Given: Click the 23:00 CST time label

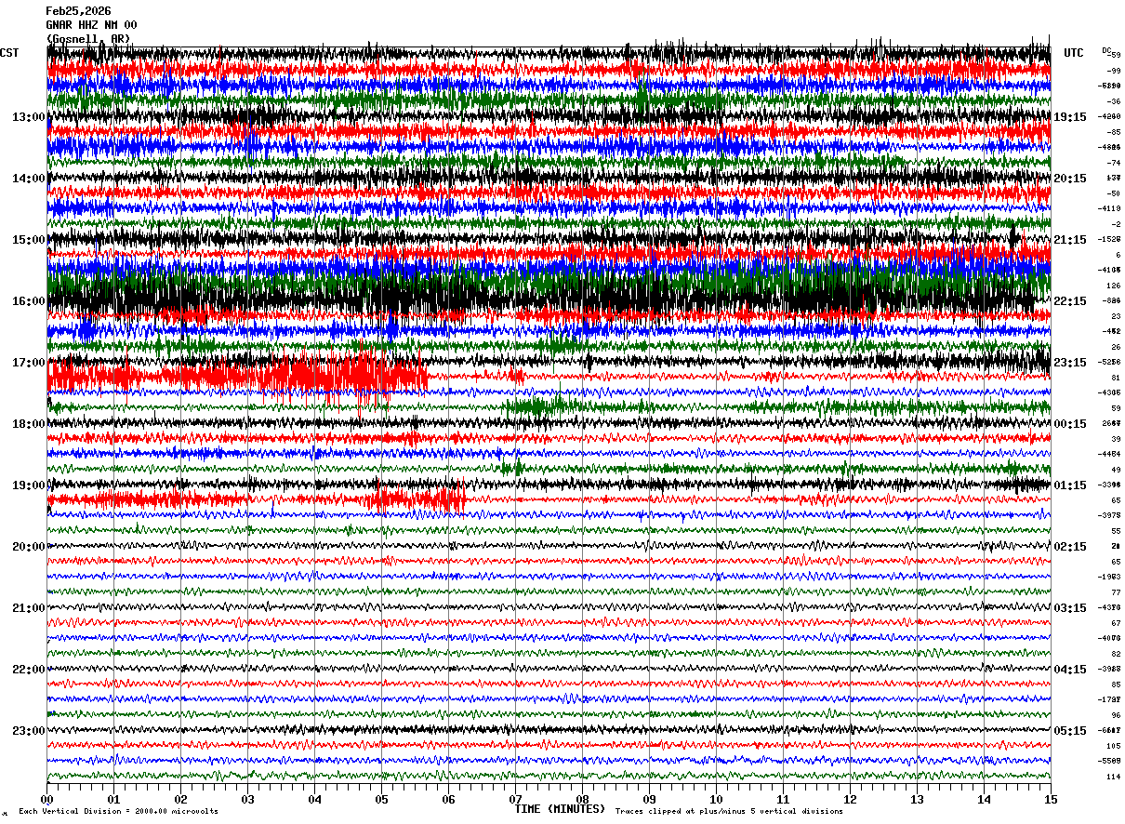Looking at the screenshot, I should pos(29,730).
